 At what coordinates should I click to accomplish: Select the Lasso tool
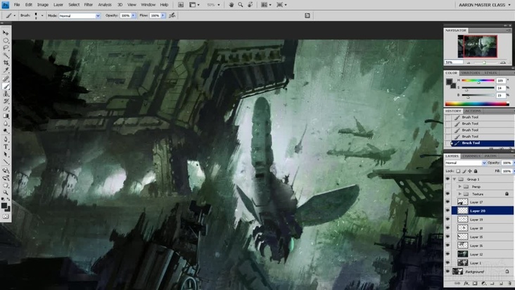(x=6, y=48)
